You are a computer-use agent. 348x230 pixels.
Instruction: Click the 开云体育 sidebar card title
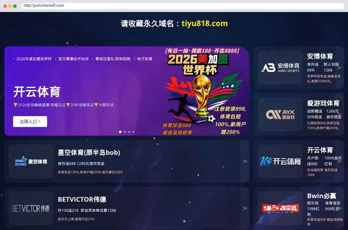click(x=320, y=150)
